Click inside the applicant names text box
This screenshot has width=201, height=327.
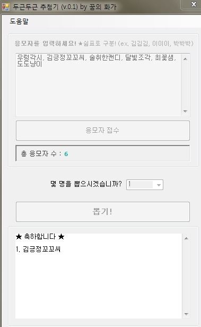[x=98, y=85]
